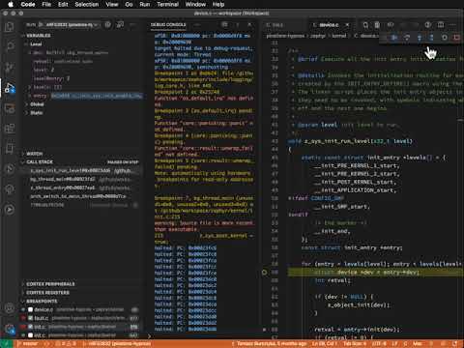Click Continue in the debug toolbar
The width and height of the screenshot is (464, 348).
point(394,38)
